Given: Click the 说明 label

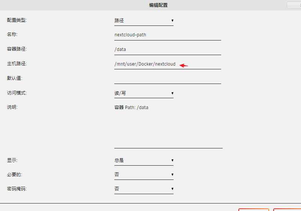Looking at the screenshot, I should (12, 107).
